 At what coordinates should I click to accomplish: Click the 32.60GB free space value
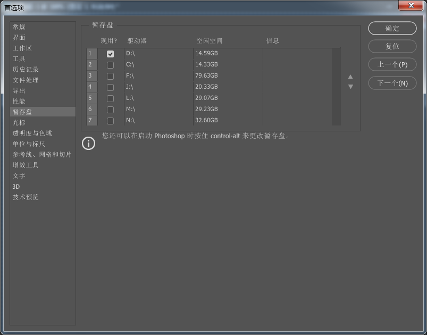(x=206, y=120)
